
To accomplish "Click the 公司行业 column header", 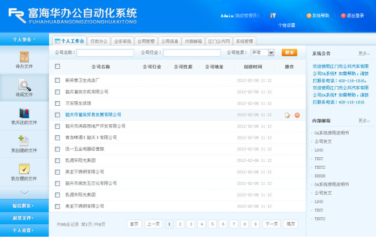I will click(x=152, y=67).
